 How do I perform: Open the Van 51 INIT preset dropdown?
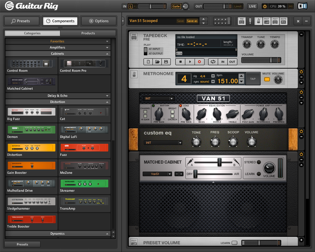point(159,99)
